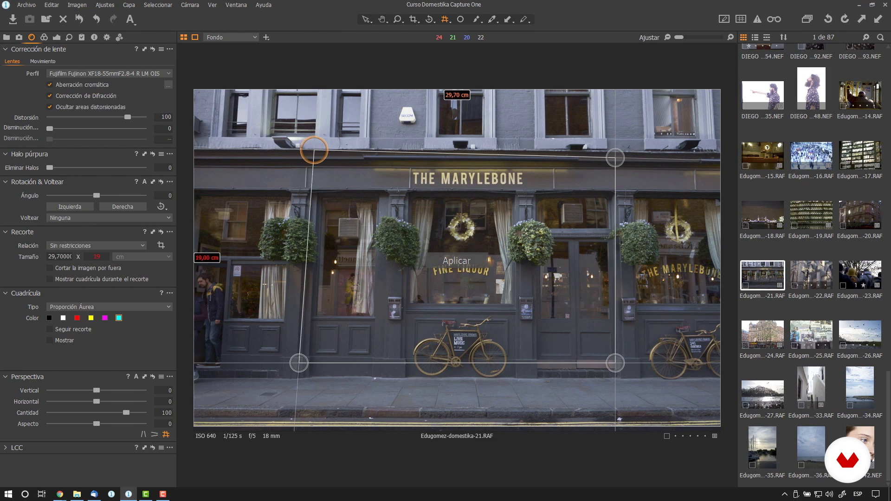Select the Draw mask brush tool
The height and width of the screenshot is (501, 891).
(477, 19)
